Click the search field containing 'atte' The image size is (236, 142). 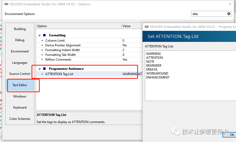(x=211, y=14)
